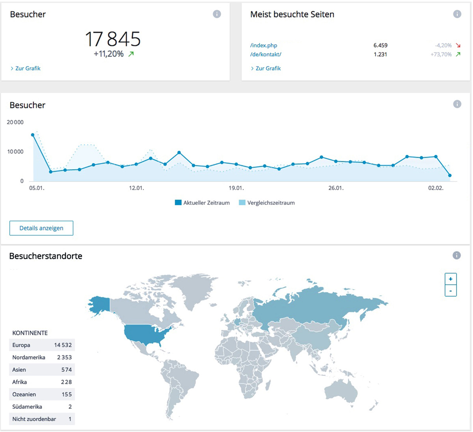Screen dimensions: 473x432
Task: Open Zur Grafik link under most visited pages
Action: tap(268, 69)
